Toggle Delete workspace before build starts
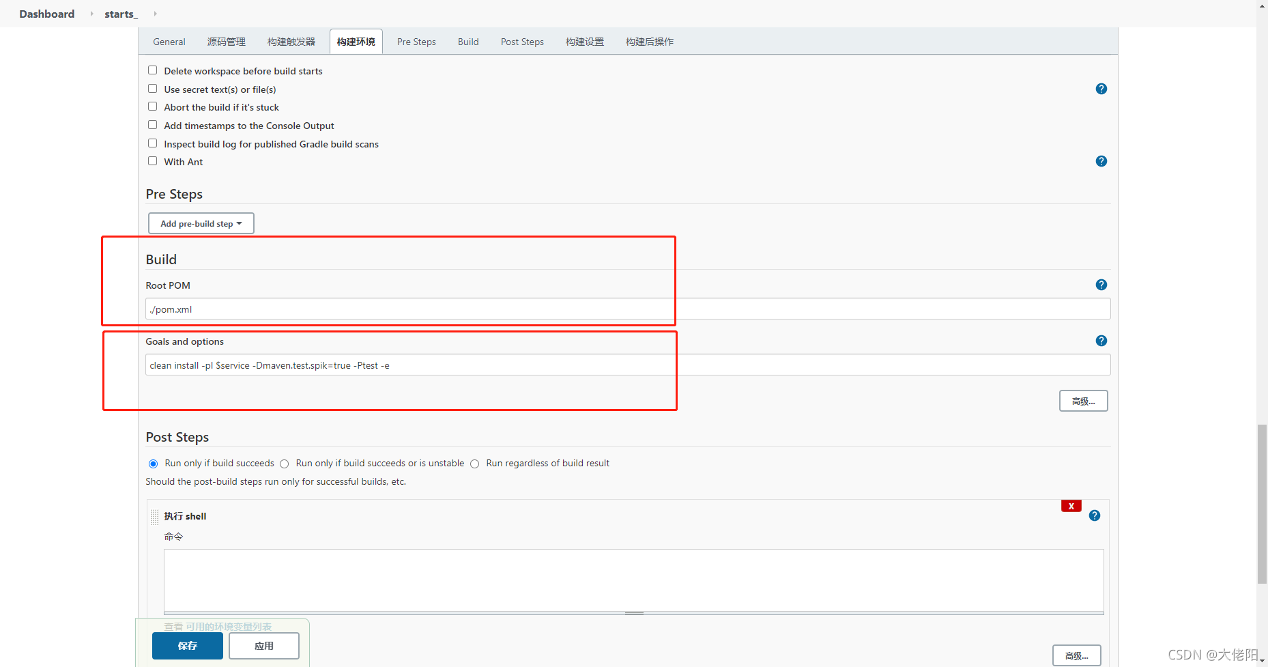Image resolution: width=1268 pixels, height=667 pixels. pos(152,70)
